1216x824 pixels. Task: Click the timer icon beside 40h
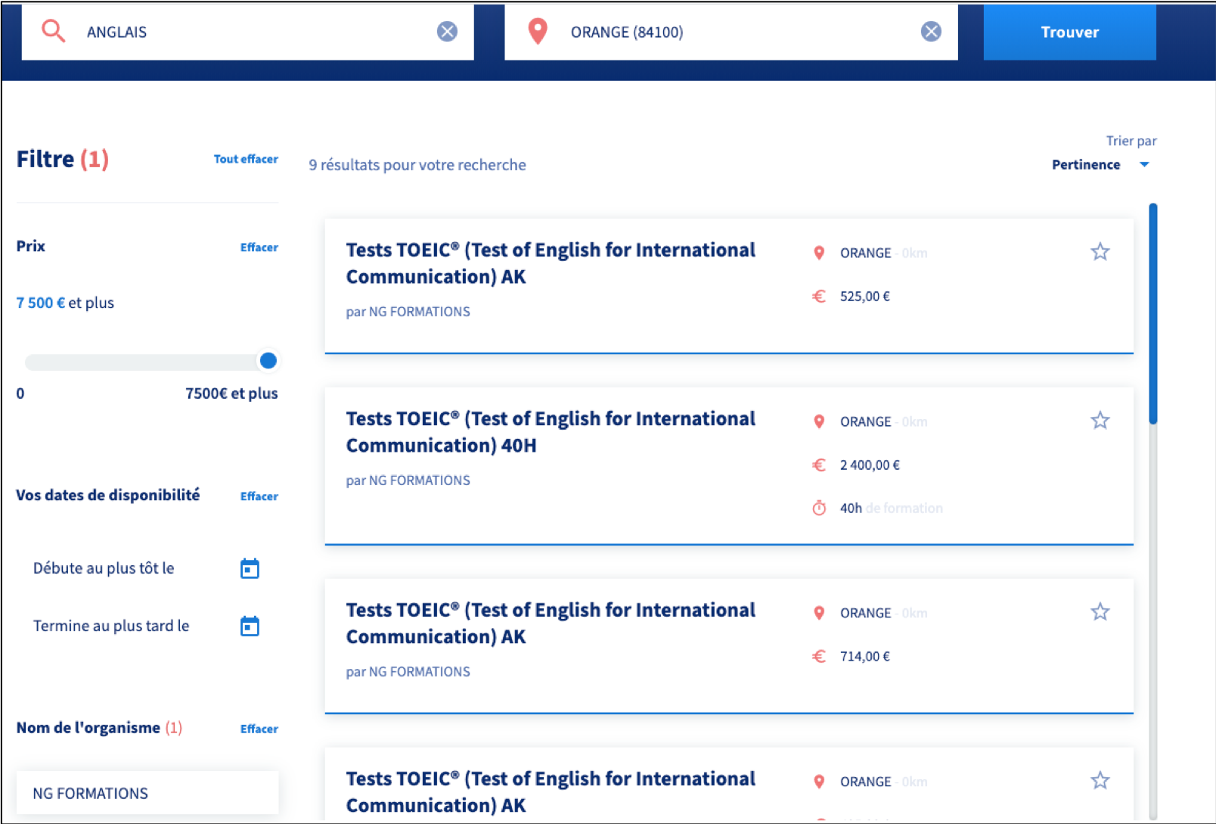click(819, 508)
